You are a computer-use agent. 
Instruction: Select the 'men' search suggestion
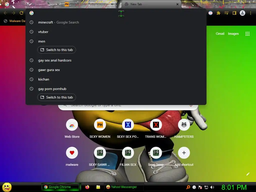point(116,41)
